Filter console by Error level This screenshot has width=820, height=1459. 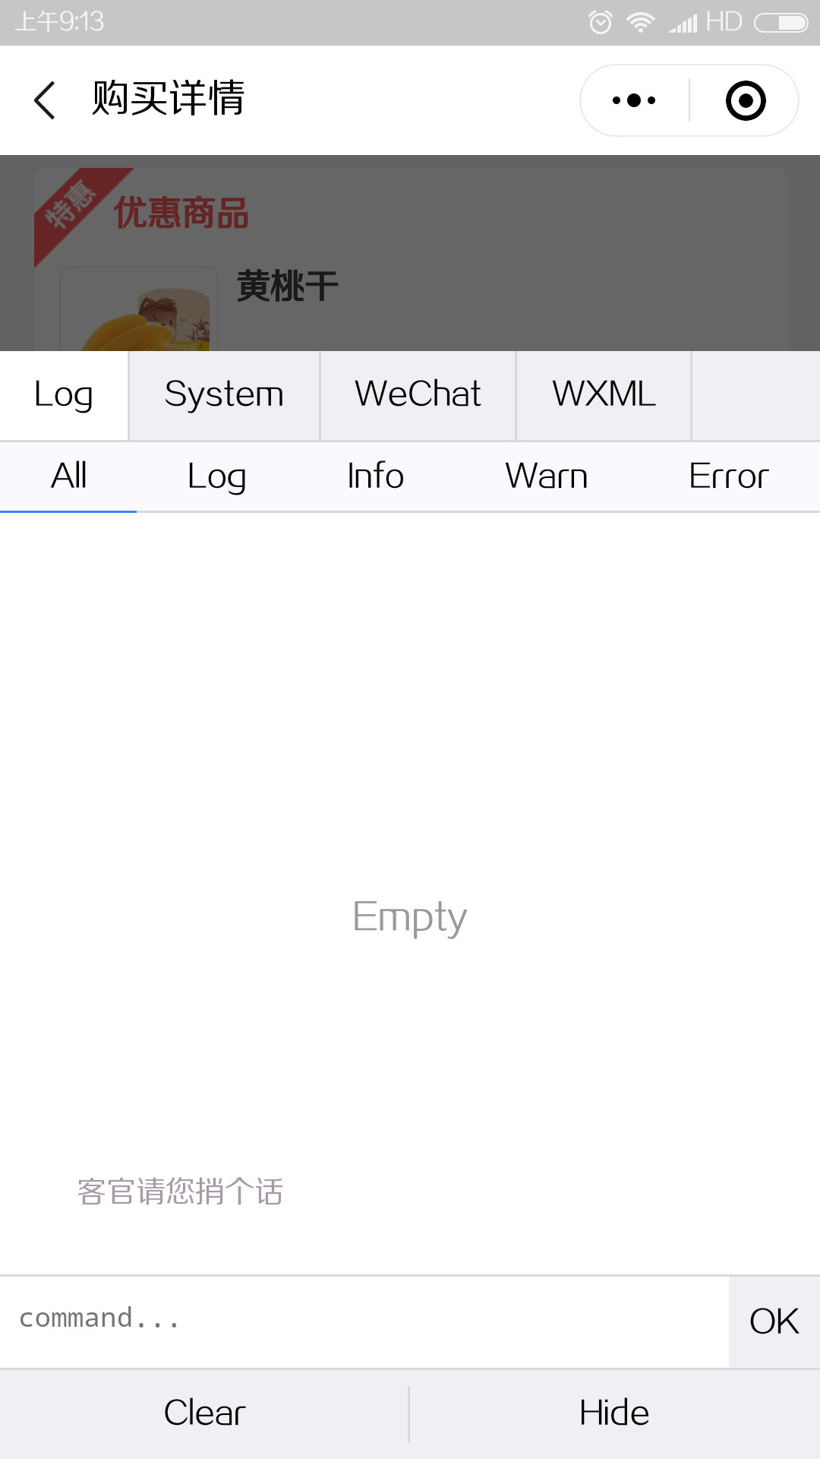tap(729, 476)
